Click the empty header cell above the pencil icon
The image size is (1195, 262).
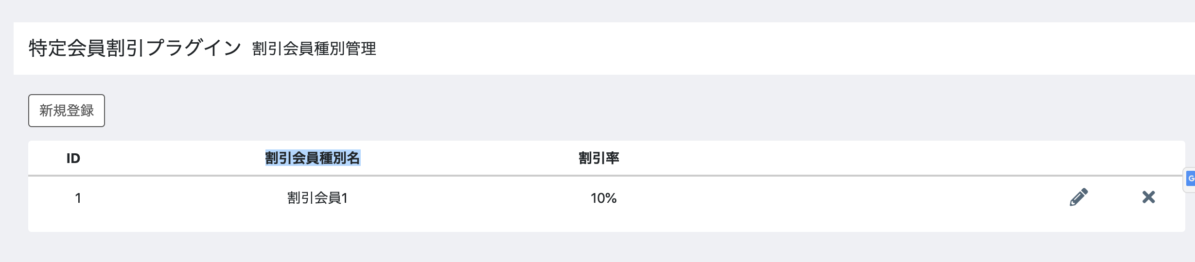coord(1078,158)
